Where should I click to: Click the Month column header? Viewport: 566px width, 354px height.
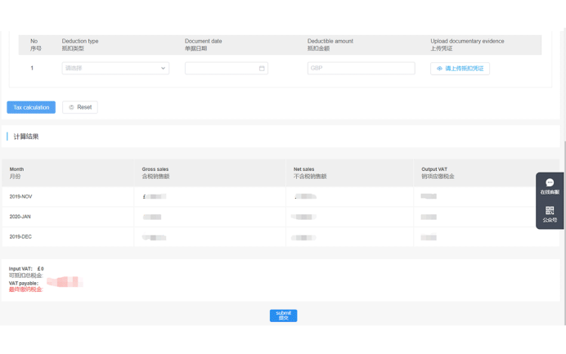point(16,173)
